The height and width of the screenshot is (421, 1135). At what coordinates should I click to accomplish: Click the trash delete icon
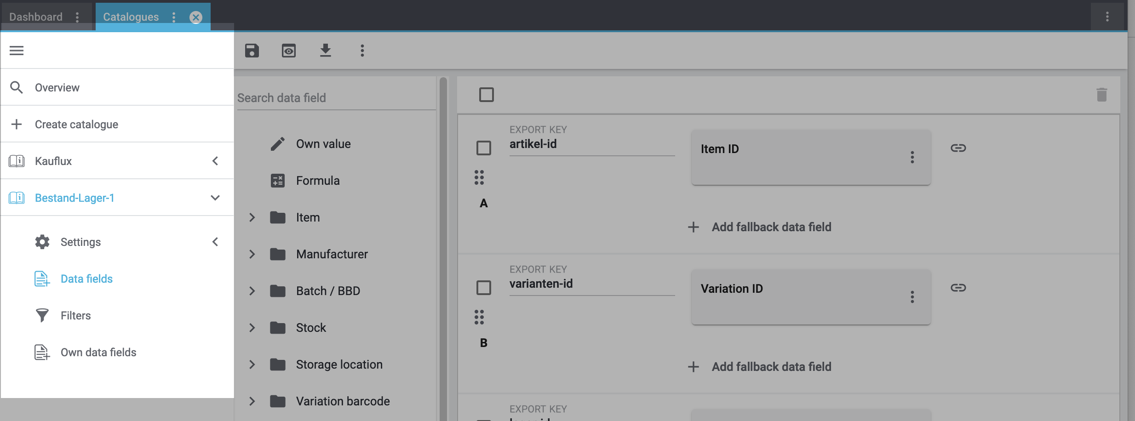pos(1101,95)
